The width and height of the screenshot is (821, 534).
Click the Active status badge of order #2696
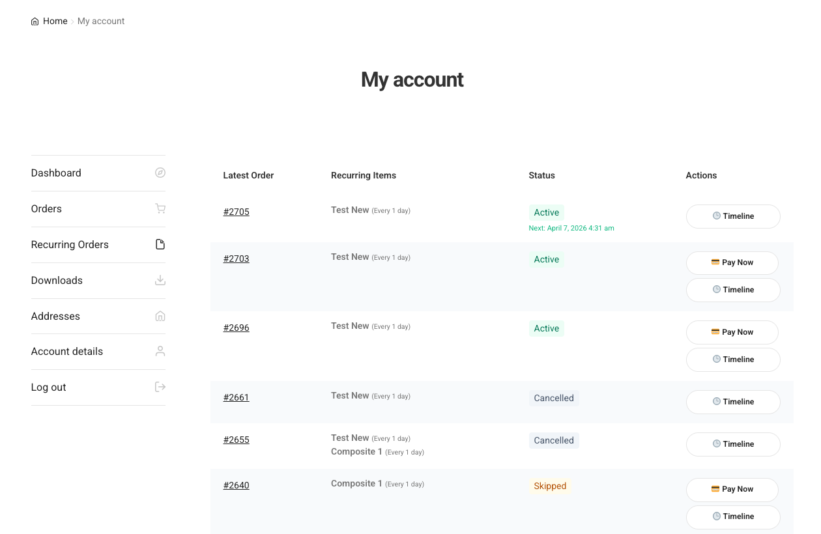pyautogui.click(x=546, y=328)
